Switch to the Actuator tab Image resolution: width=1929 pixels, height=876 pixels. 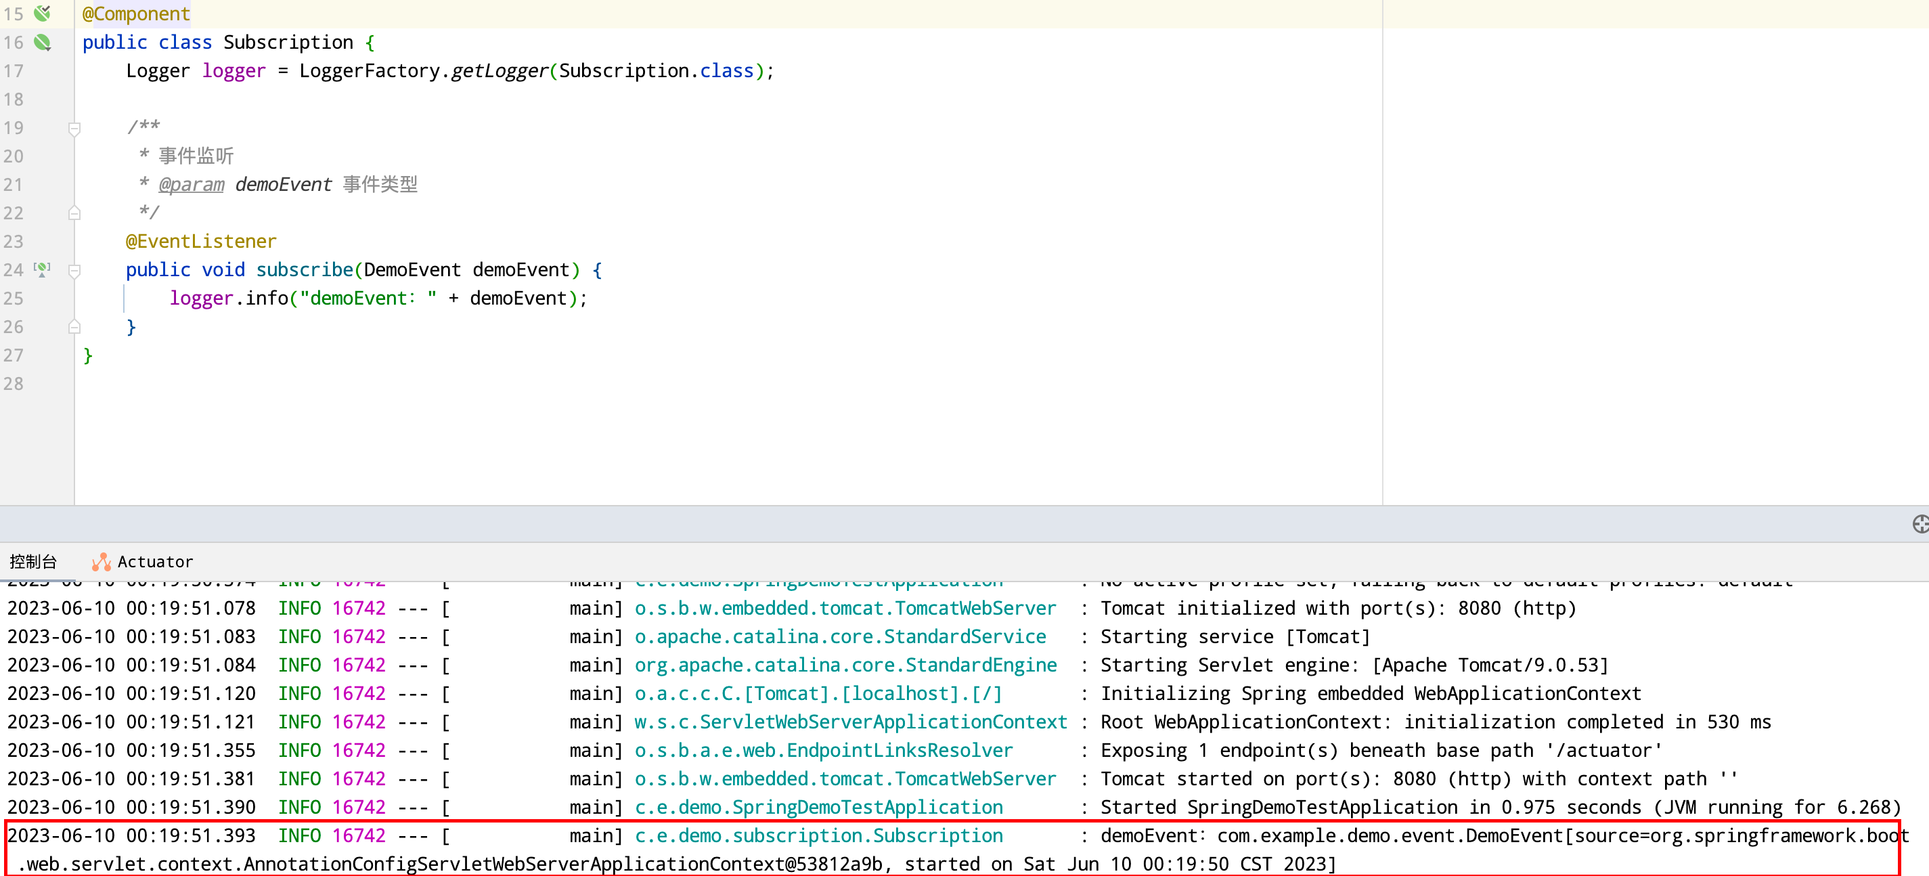coord(142,561)
